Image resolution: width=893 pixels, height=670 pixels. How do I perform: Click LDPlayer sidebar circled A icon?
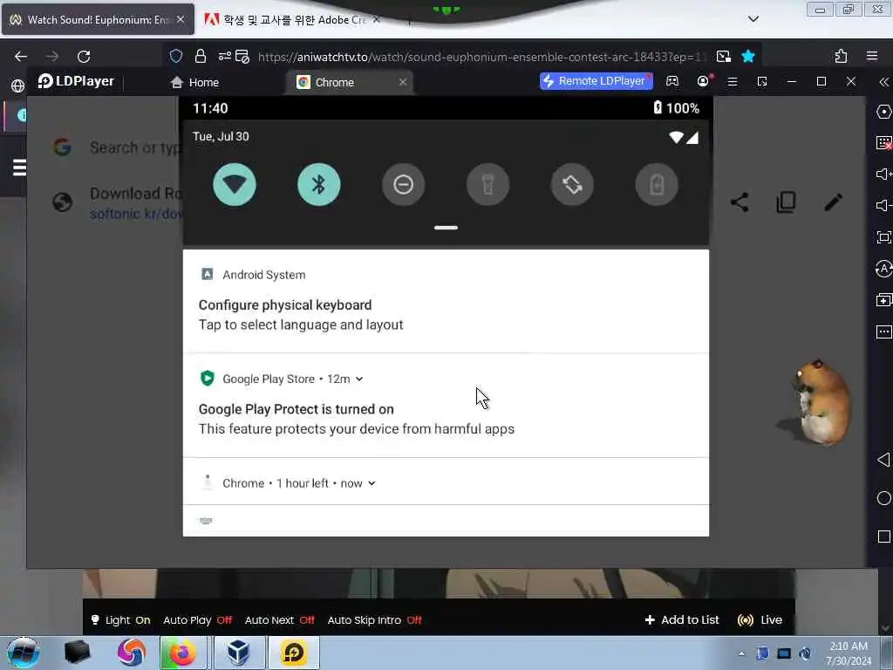pos(883,269)
